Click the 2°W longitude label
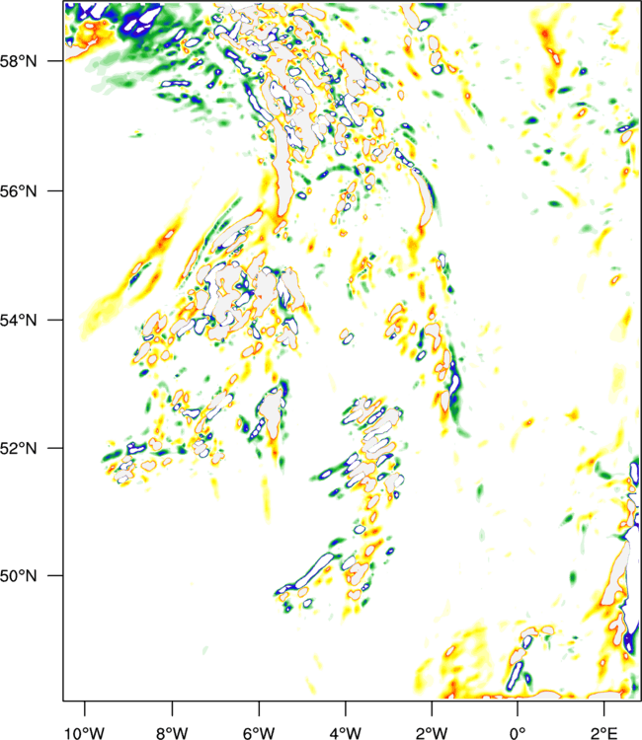This screenshot has width=642, height=740. point(432,733)
